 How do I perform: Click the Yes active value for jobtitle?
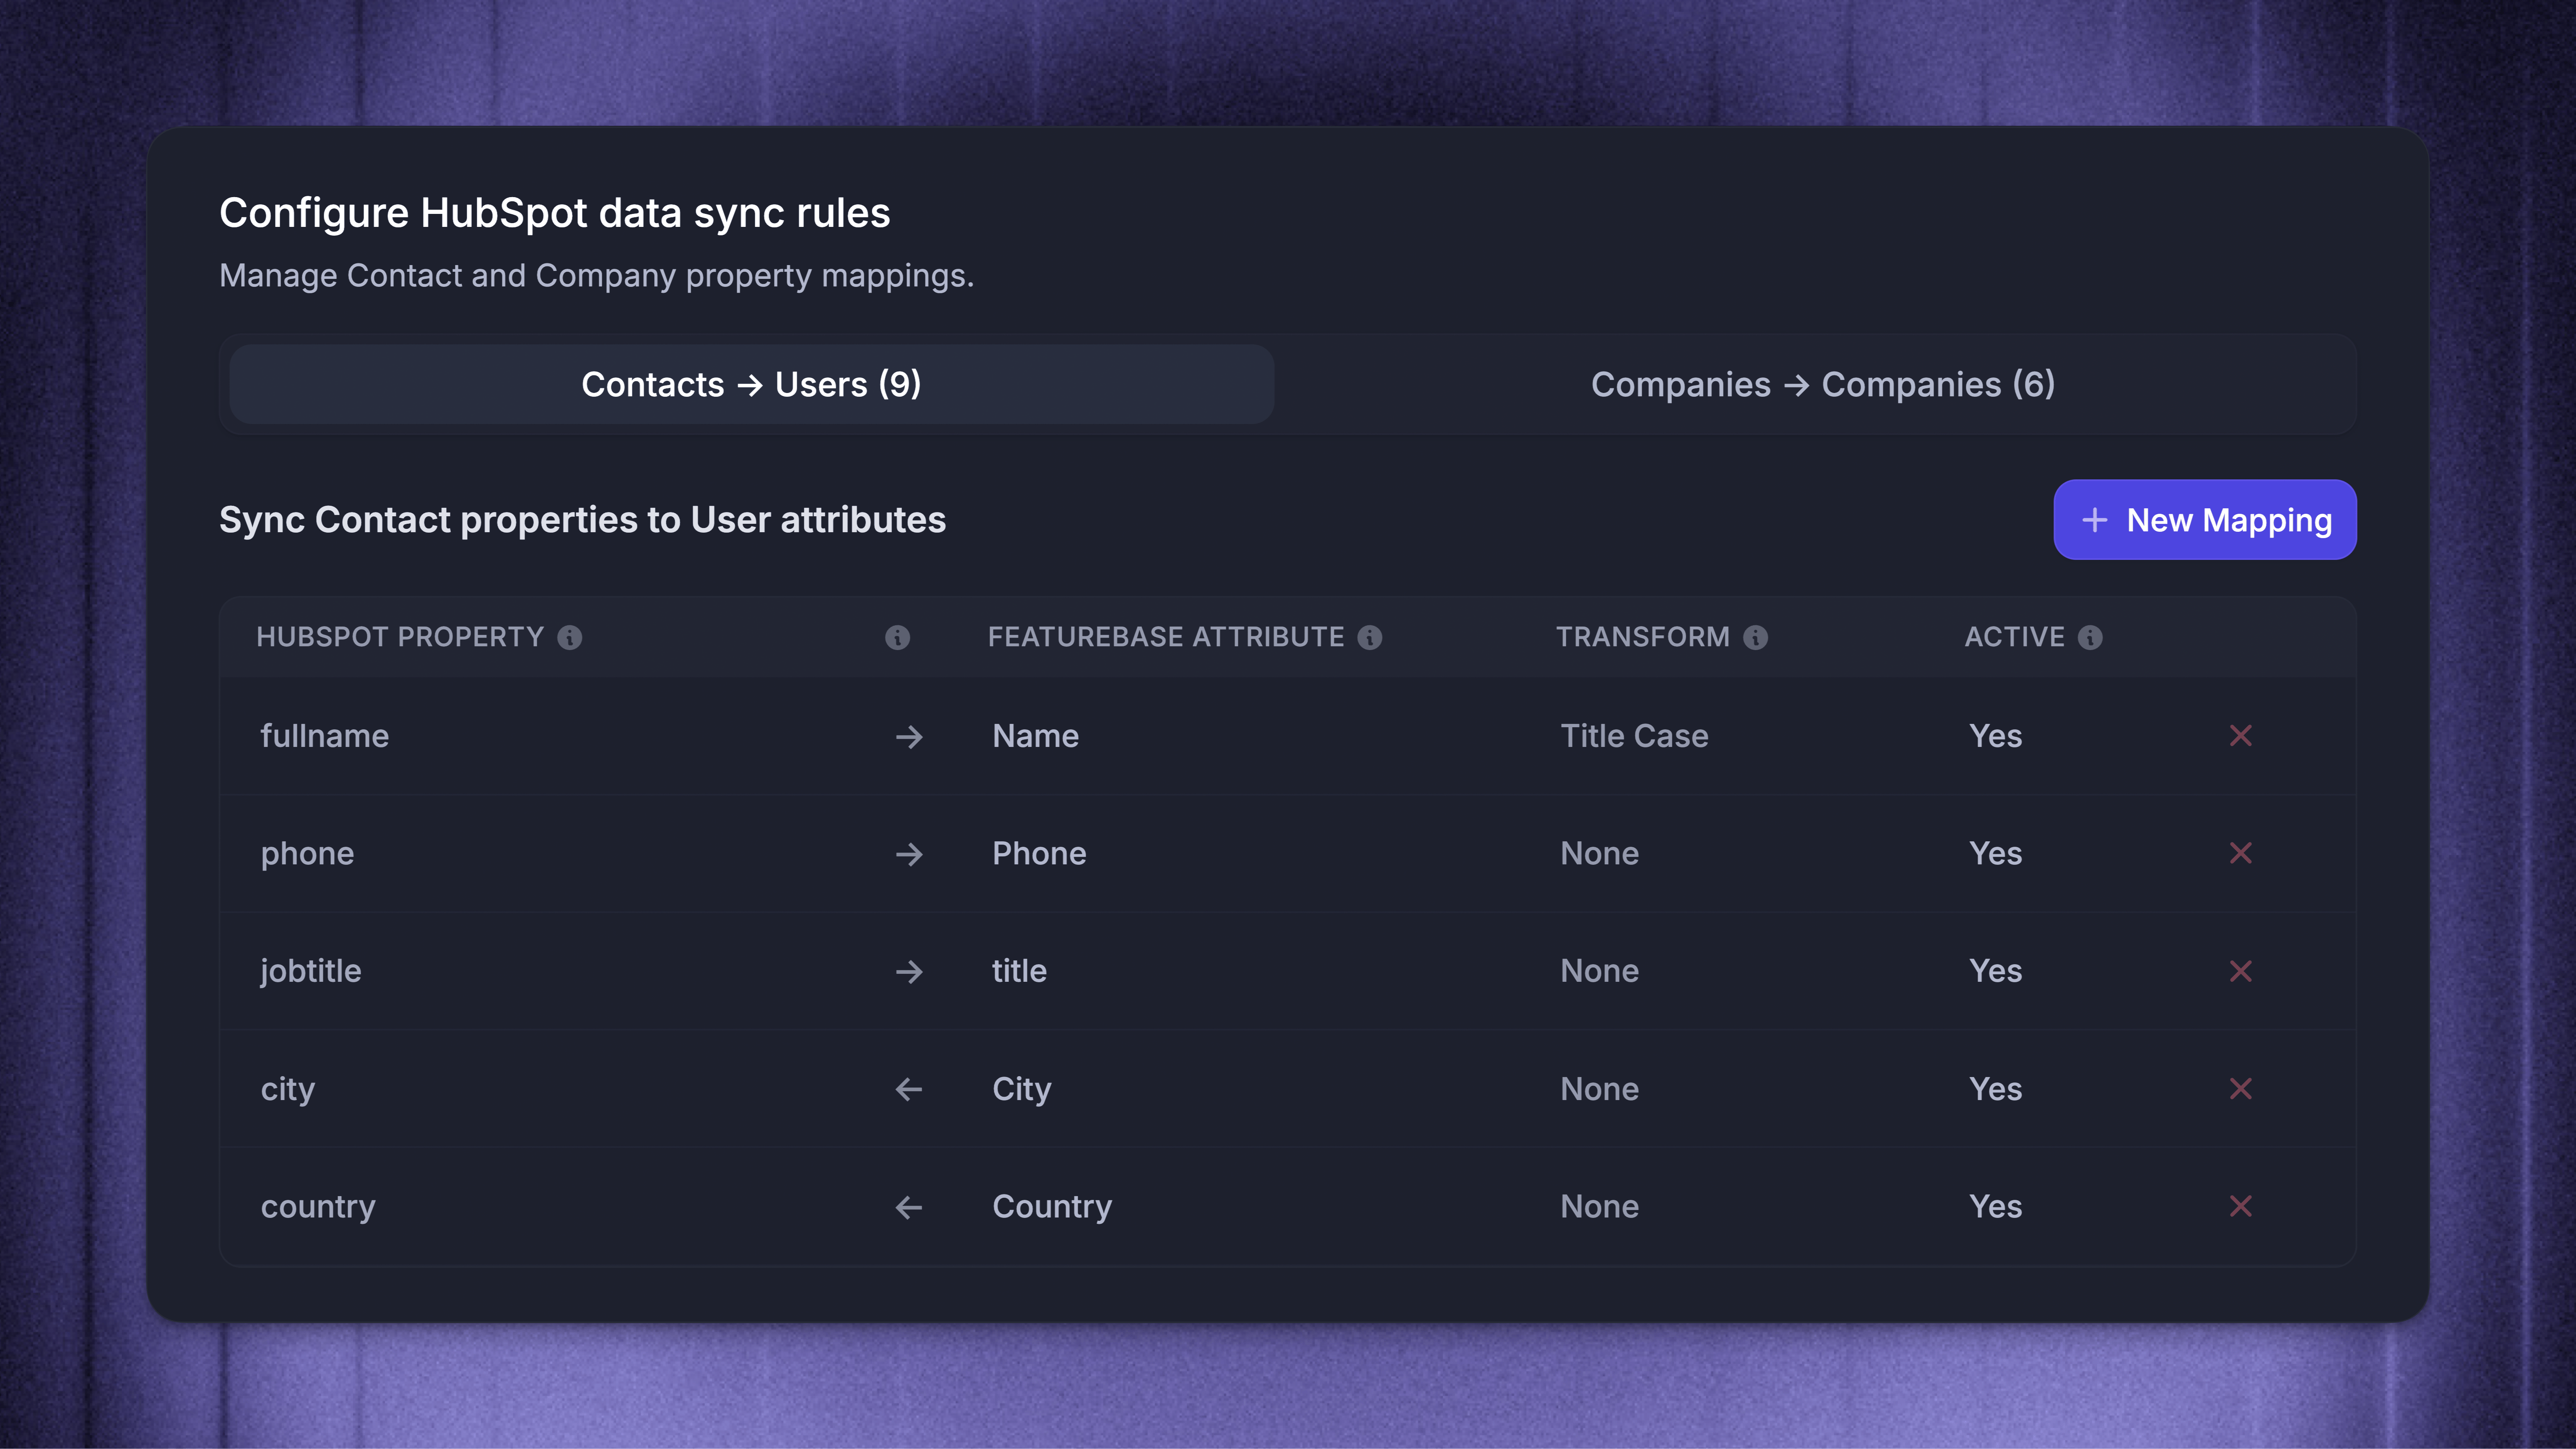1996,971
